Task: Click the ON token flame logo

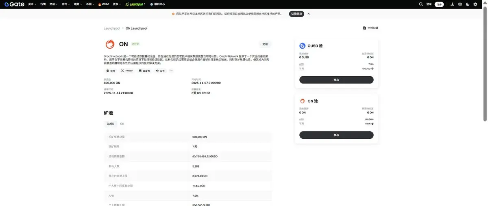Action: (x=110, y=44)
